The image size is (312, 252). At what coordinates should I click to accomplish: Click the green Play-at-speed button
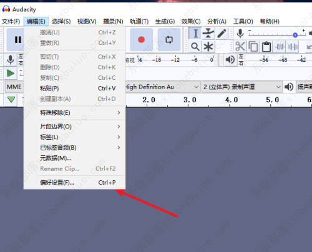[11, 74]
